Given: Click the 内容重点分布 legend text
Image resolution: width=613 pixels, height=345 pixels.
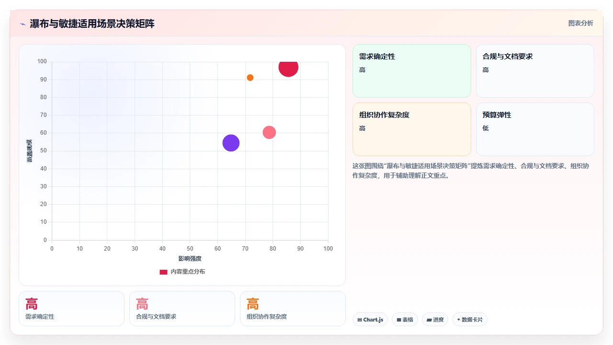Looking at the screenshot, I should 188,272.
